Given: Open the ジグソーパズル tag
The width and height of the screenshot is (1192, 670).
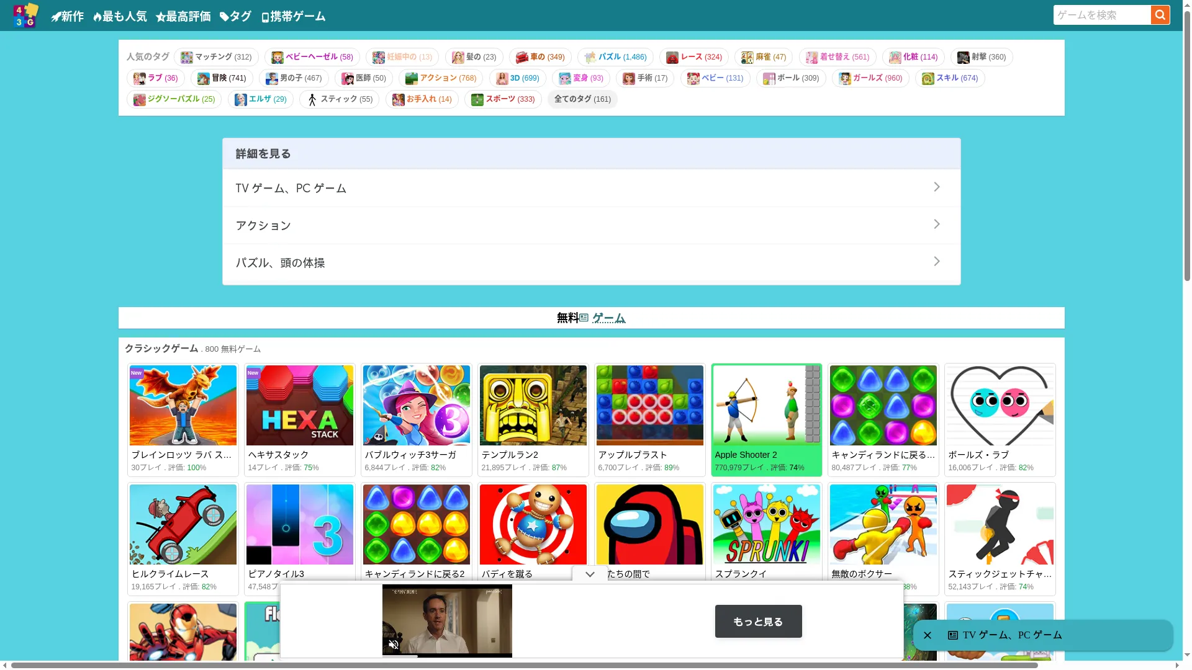Looking at the screenshot, I should (174, 99).
